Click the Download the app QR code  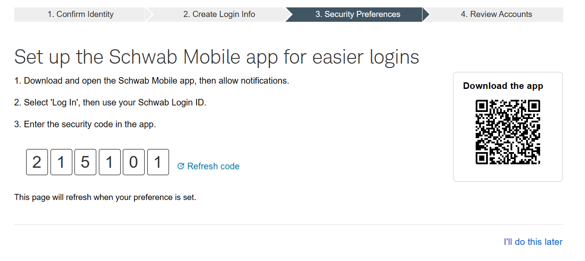tap(508, 132)
